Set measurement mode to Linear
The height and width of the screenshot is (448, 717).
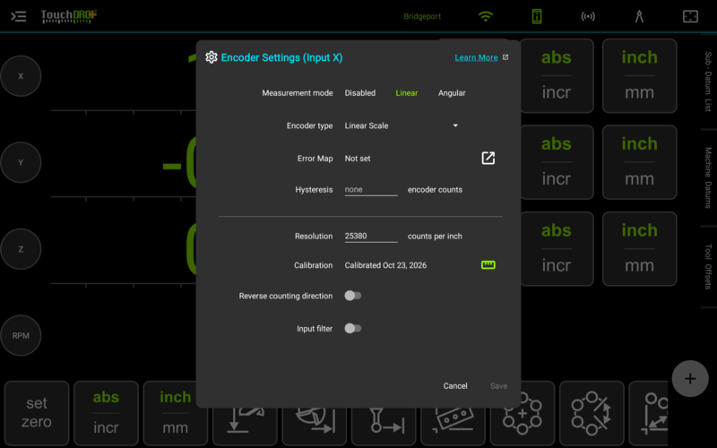(x=407, y=93)
